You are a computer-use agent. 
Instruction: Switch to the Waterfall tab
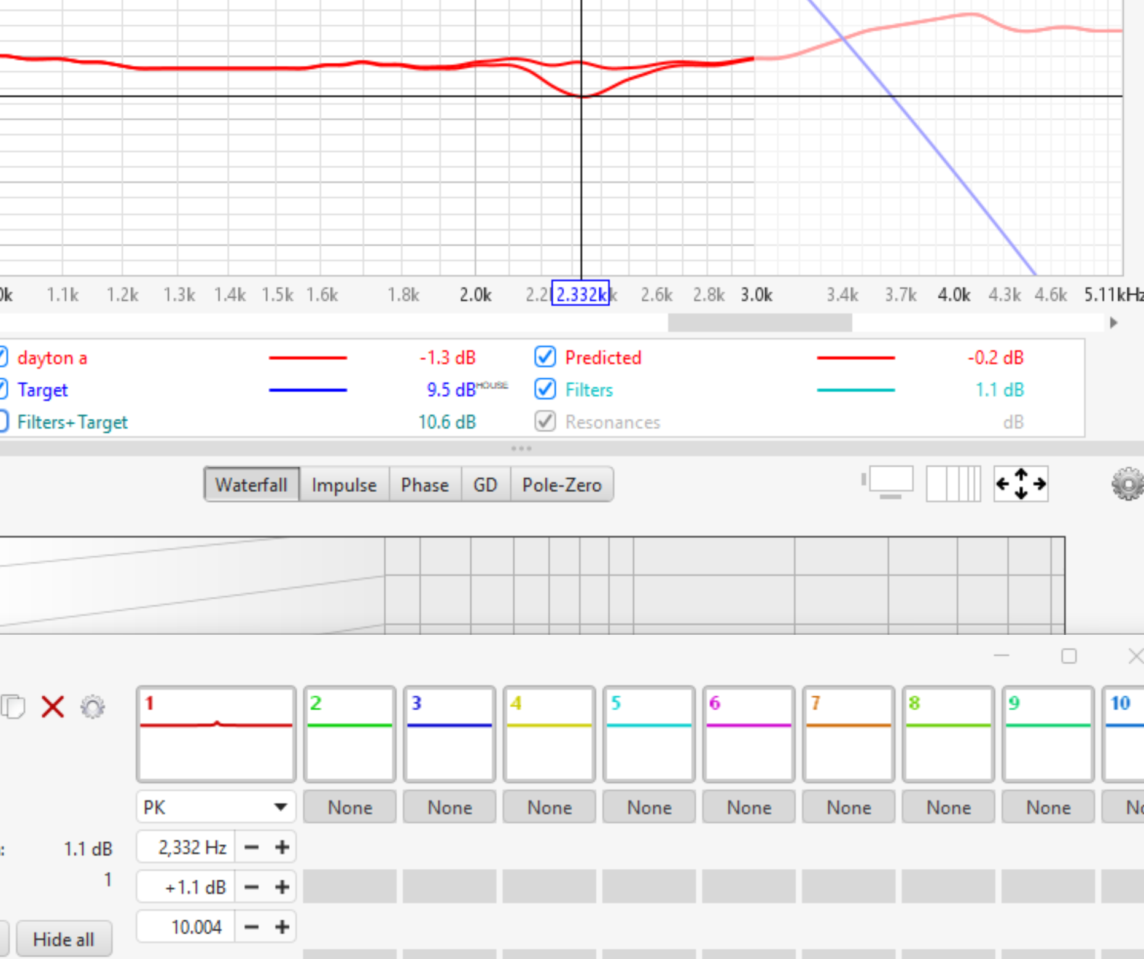[x=252, y=484]
